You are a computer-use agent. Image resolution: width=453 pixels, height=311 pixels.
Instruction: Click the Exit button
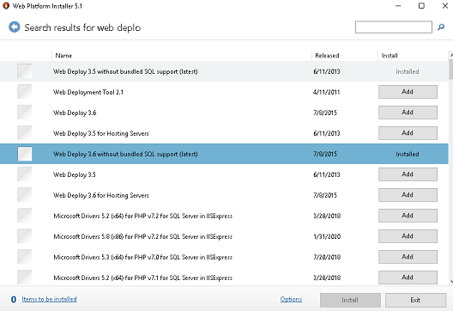coord(415,300)
